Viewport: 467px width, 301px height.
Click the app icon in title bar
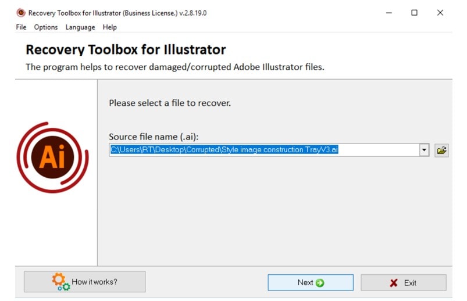pos(21,13)
